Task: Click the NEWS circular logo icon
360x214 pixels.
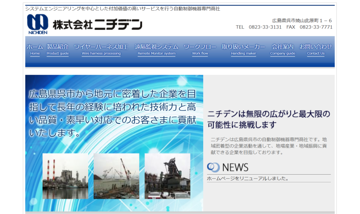Action: (x=213, y=167)
